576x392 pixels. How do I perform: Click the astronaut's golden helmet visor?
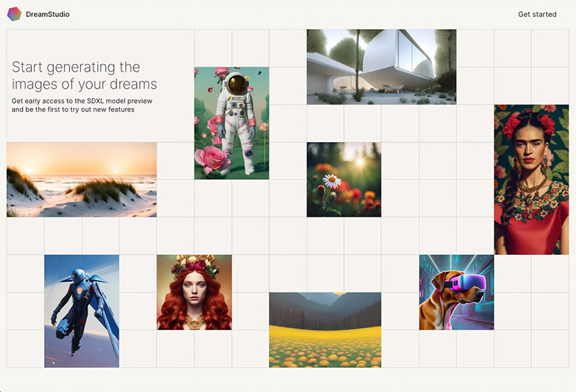pyautogui.click(x=236, y=85)
